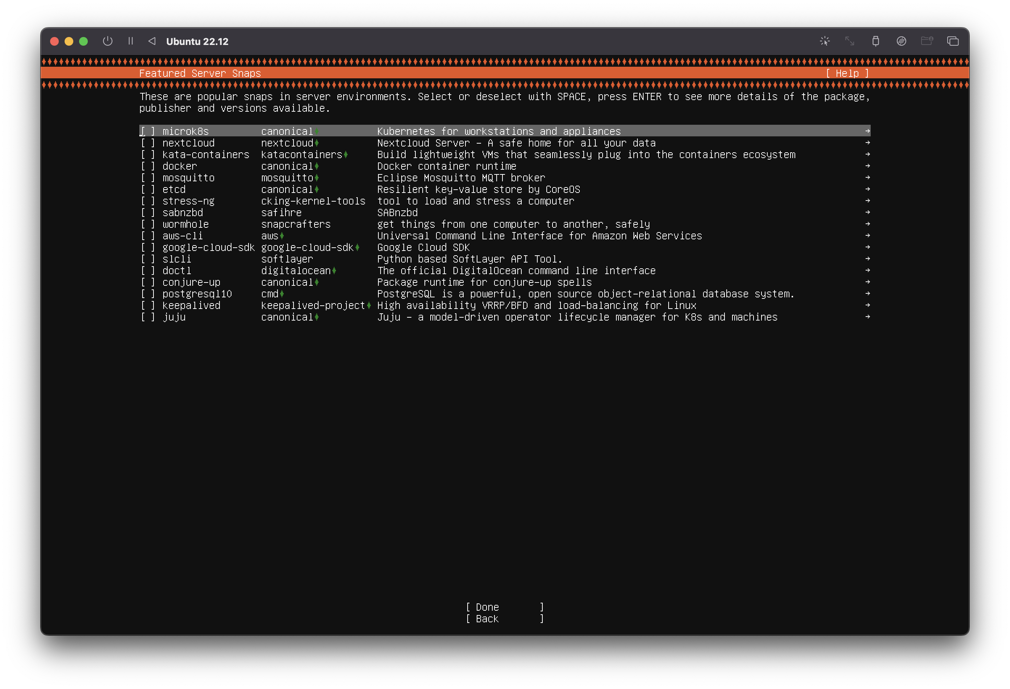
Task: Open the USB devices icon
Action: pyautogui.click(x=875, y=41)
